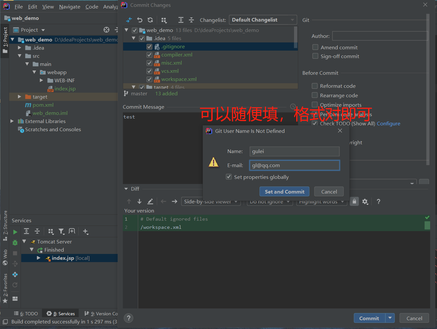Close the Git User Name dialog
437x329 pixels.
(340, 131)
